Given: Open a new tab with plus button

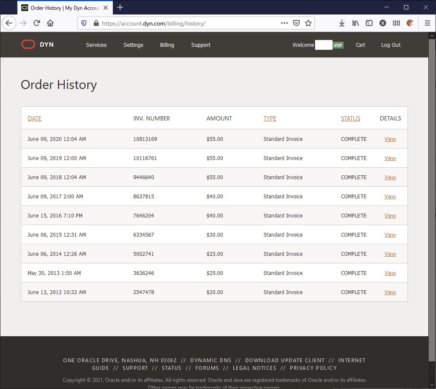Looking at the screenshot, I should pyautogui.click(x=120, y=8).
